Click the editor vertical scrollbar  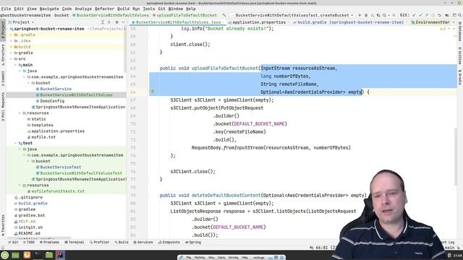tap(455, 156)
